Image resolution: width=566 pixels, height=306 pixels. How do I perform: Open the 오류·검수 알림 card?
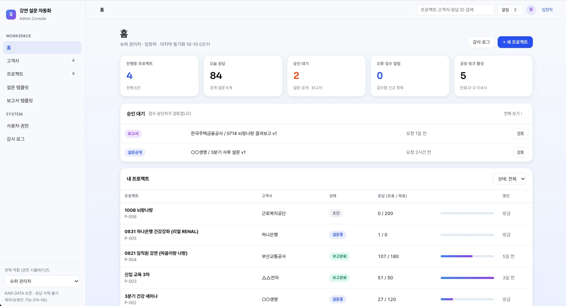coord(410,76)
